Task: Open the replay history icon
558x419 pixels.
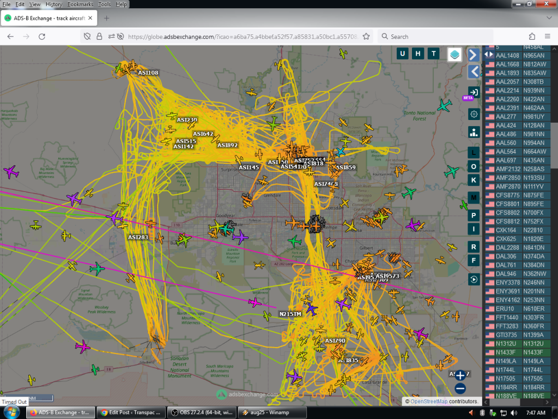Action: (x=474, y=279)
